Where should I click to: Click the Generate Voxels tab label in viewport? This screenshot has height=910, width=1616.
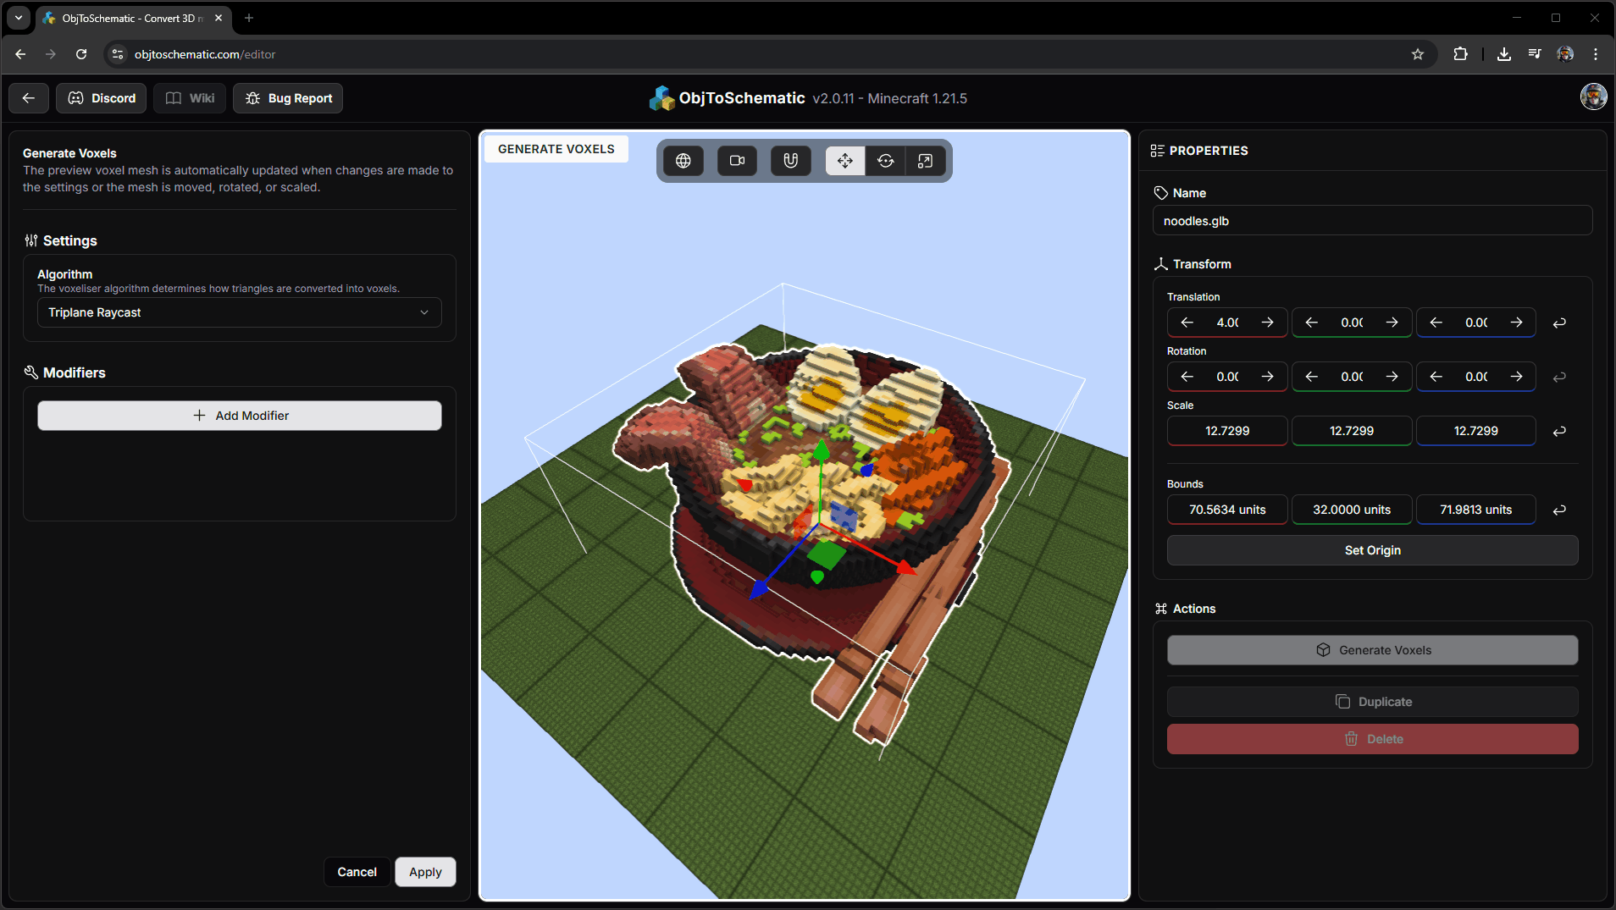point(556,149)
